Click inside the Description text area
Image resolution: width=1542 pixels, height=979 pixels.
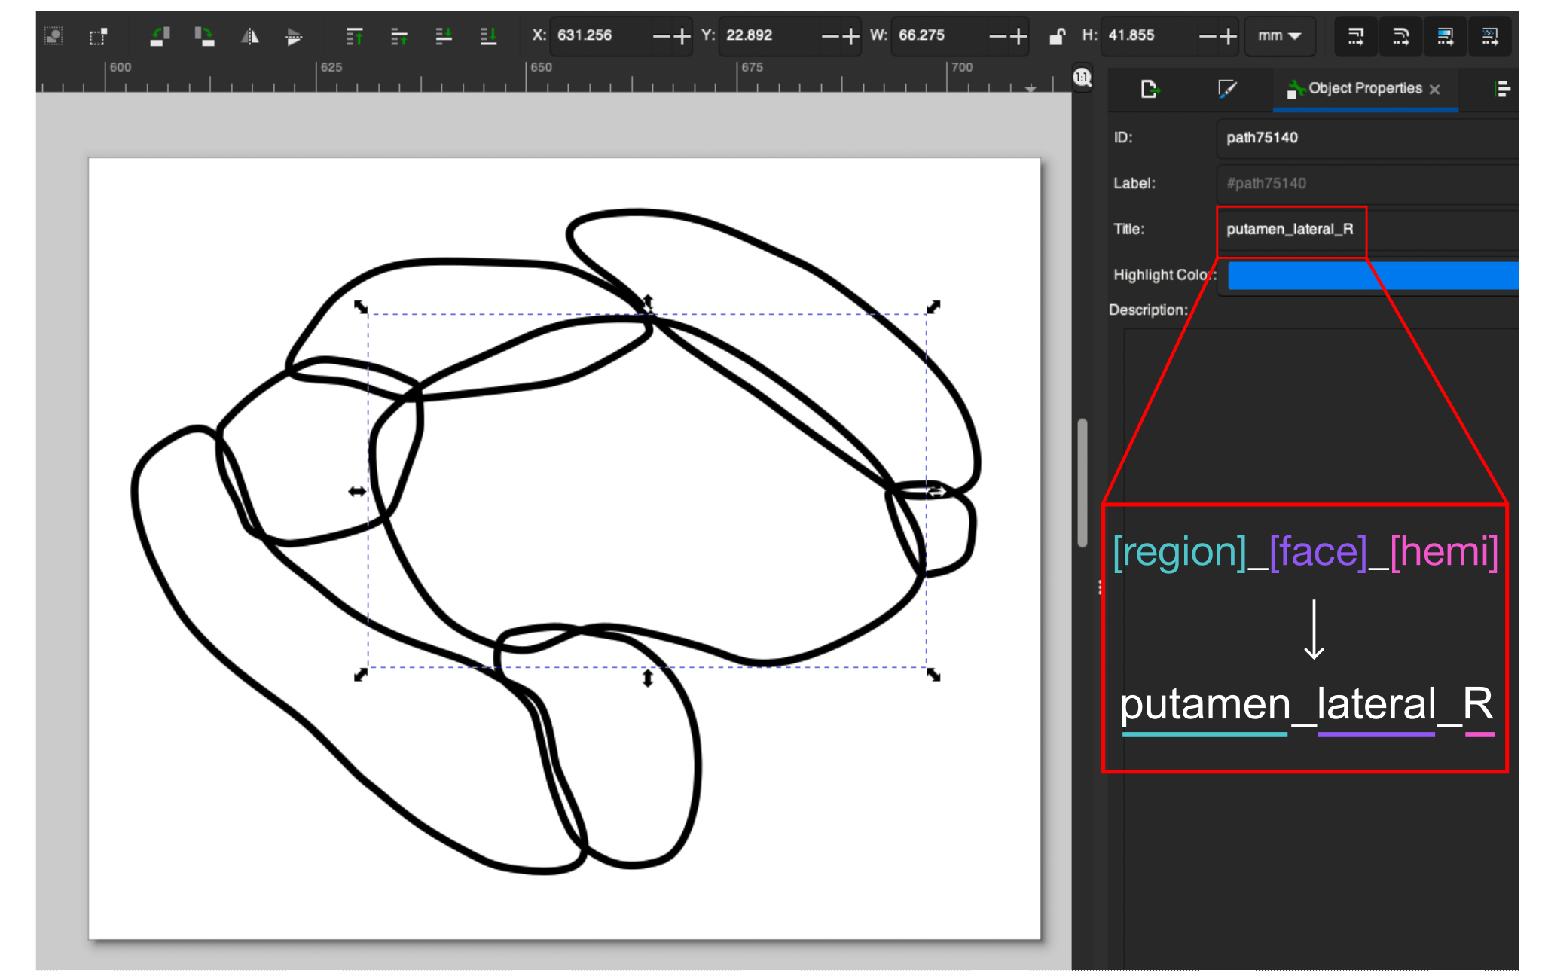pyautogui.click(x=1318, y=392)
